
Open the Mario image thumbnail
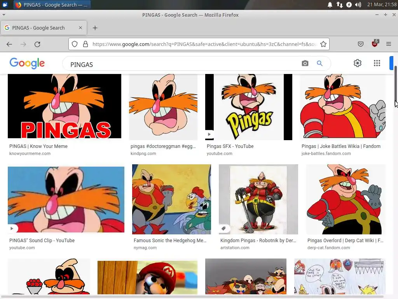click(x=147, y=277)
